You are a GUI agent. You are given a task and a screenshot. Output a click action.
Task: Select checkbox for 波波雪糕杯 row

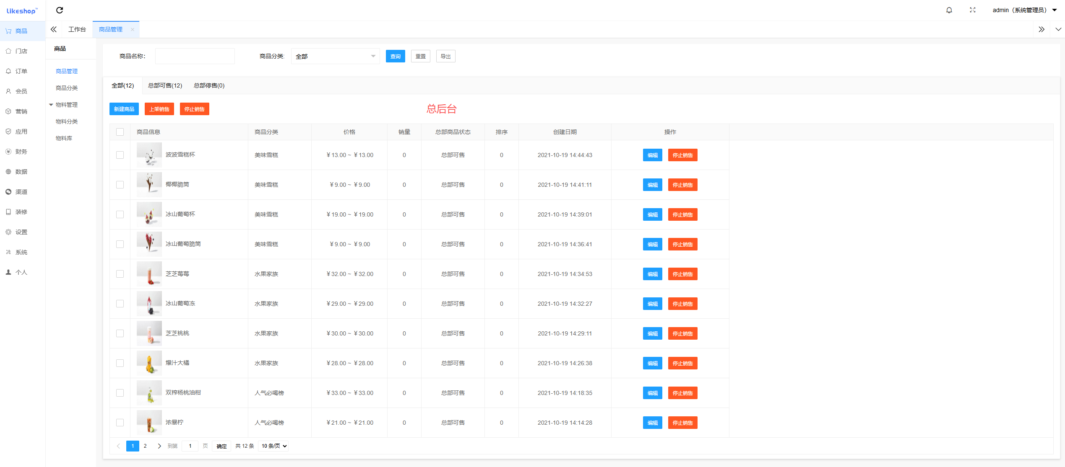point(120,155)
